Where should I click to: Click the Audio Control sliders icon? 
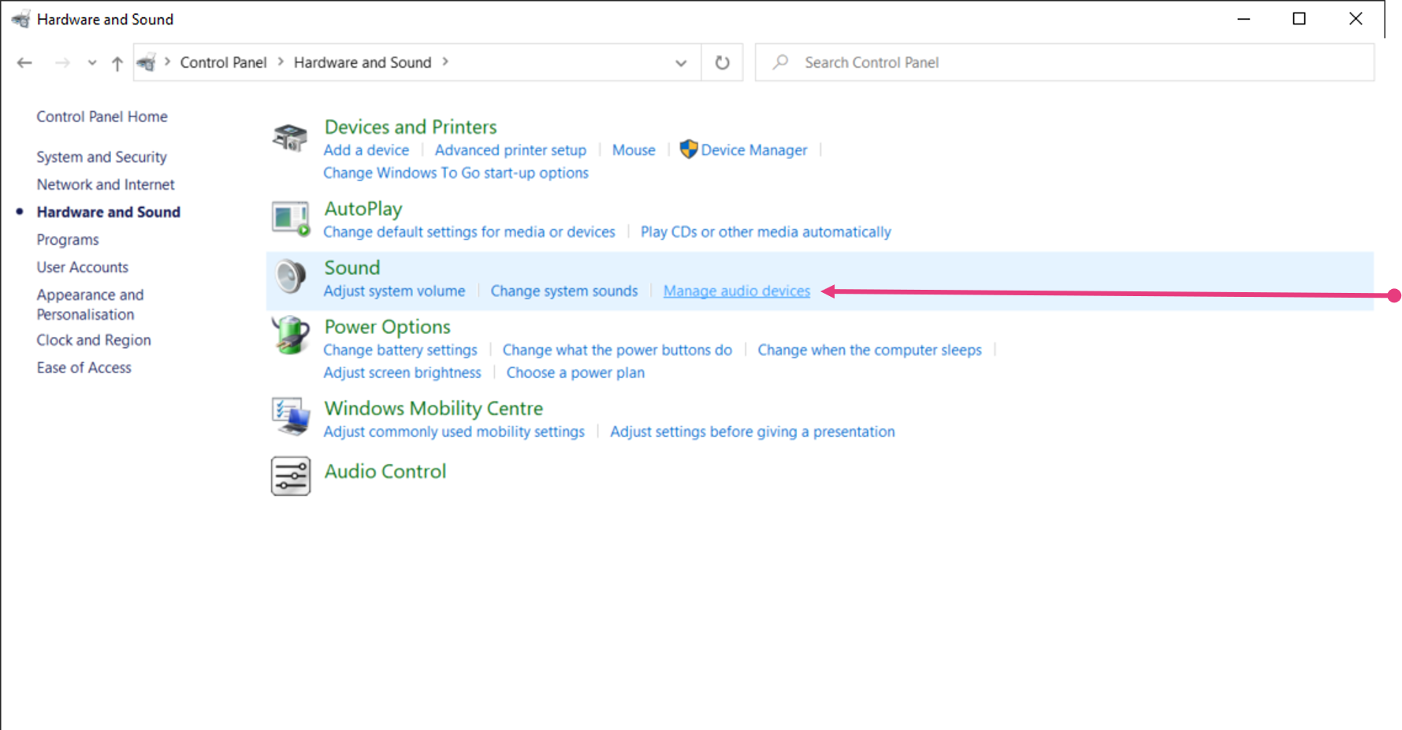290,476
